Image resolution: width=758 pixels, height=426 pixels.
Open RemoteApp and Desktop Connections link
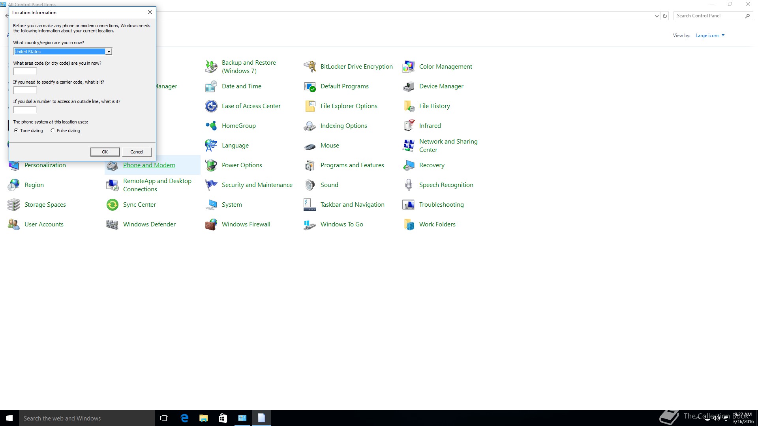157,185
